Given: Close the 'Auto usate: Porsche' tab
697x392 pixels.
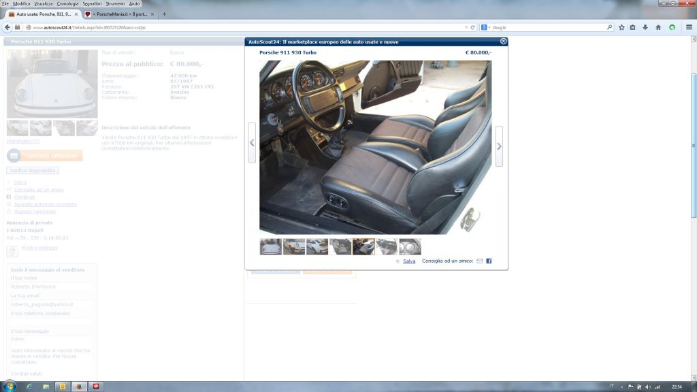Looking at the screenshot, I should coord(76,14).
